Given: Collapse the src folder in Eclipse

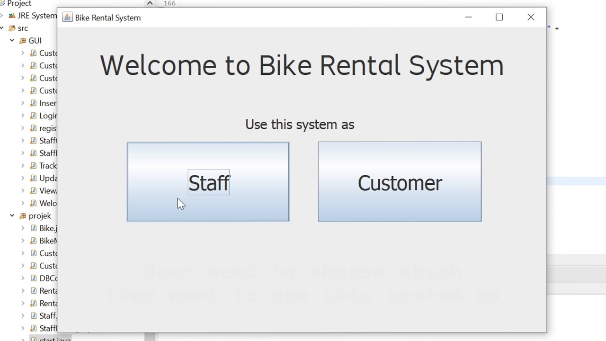Looking at the screenshot, I should (x=2, y=28).
